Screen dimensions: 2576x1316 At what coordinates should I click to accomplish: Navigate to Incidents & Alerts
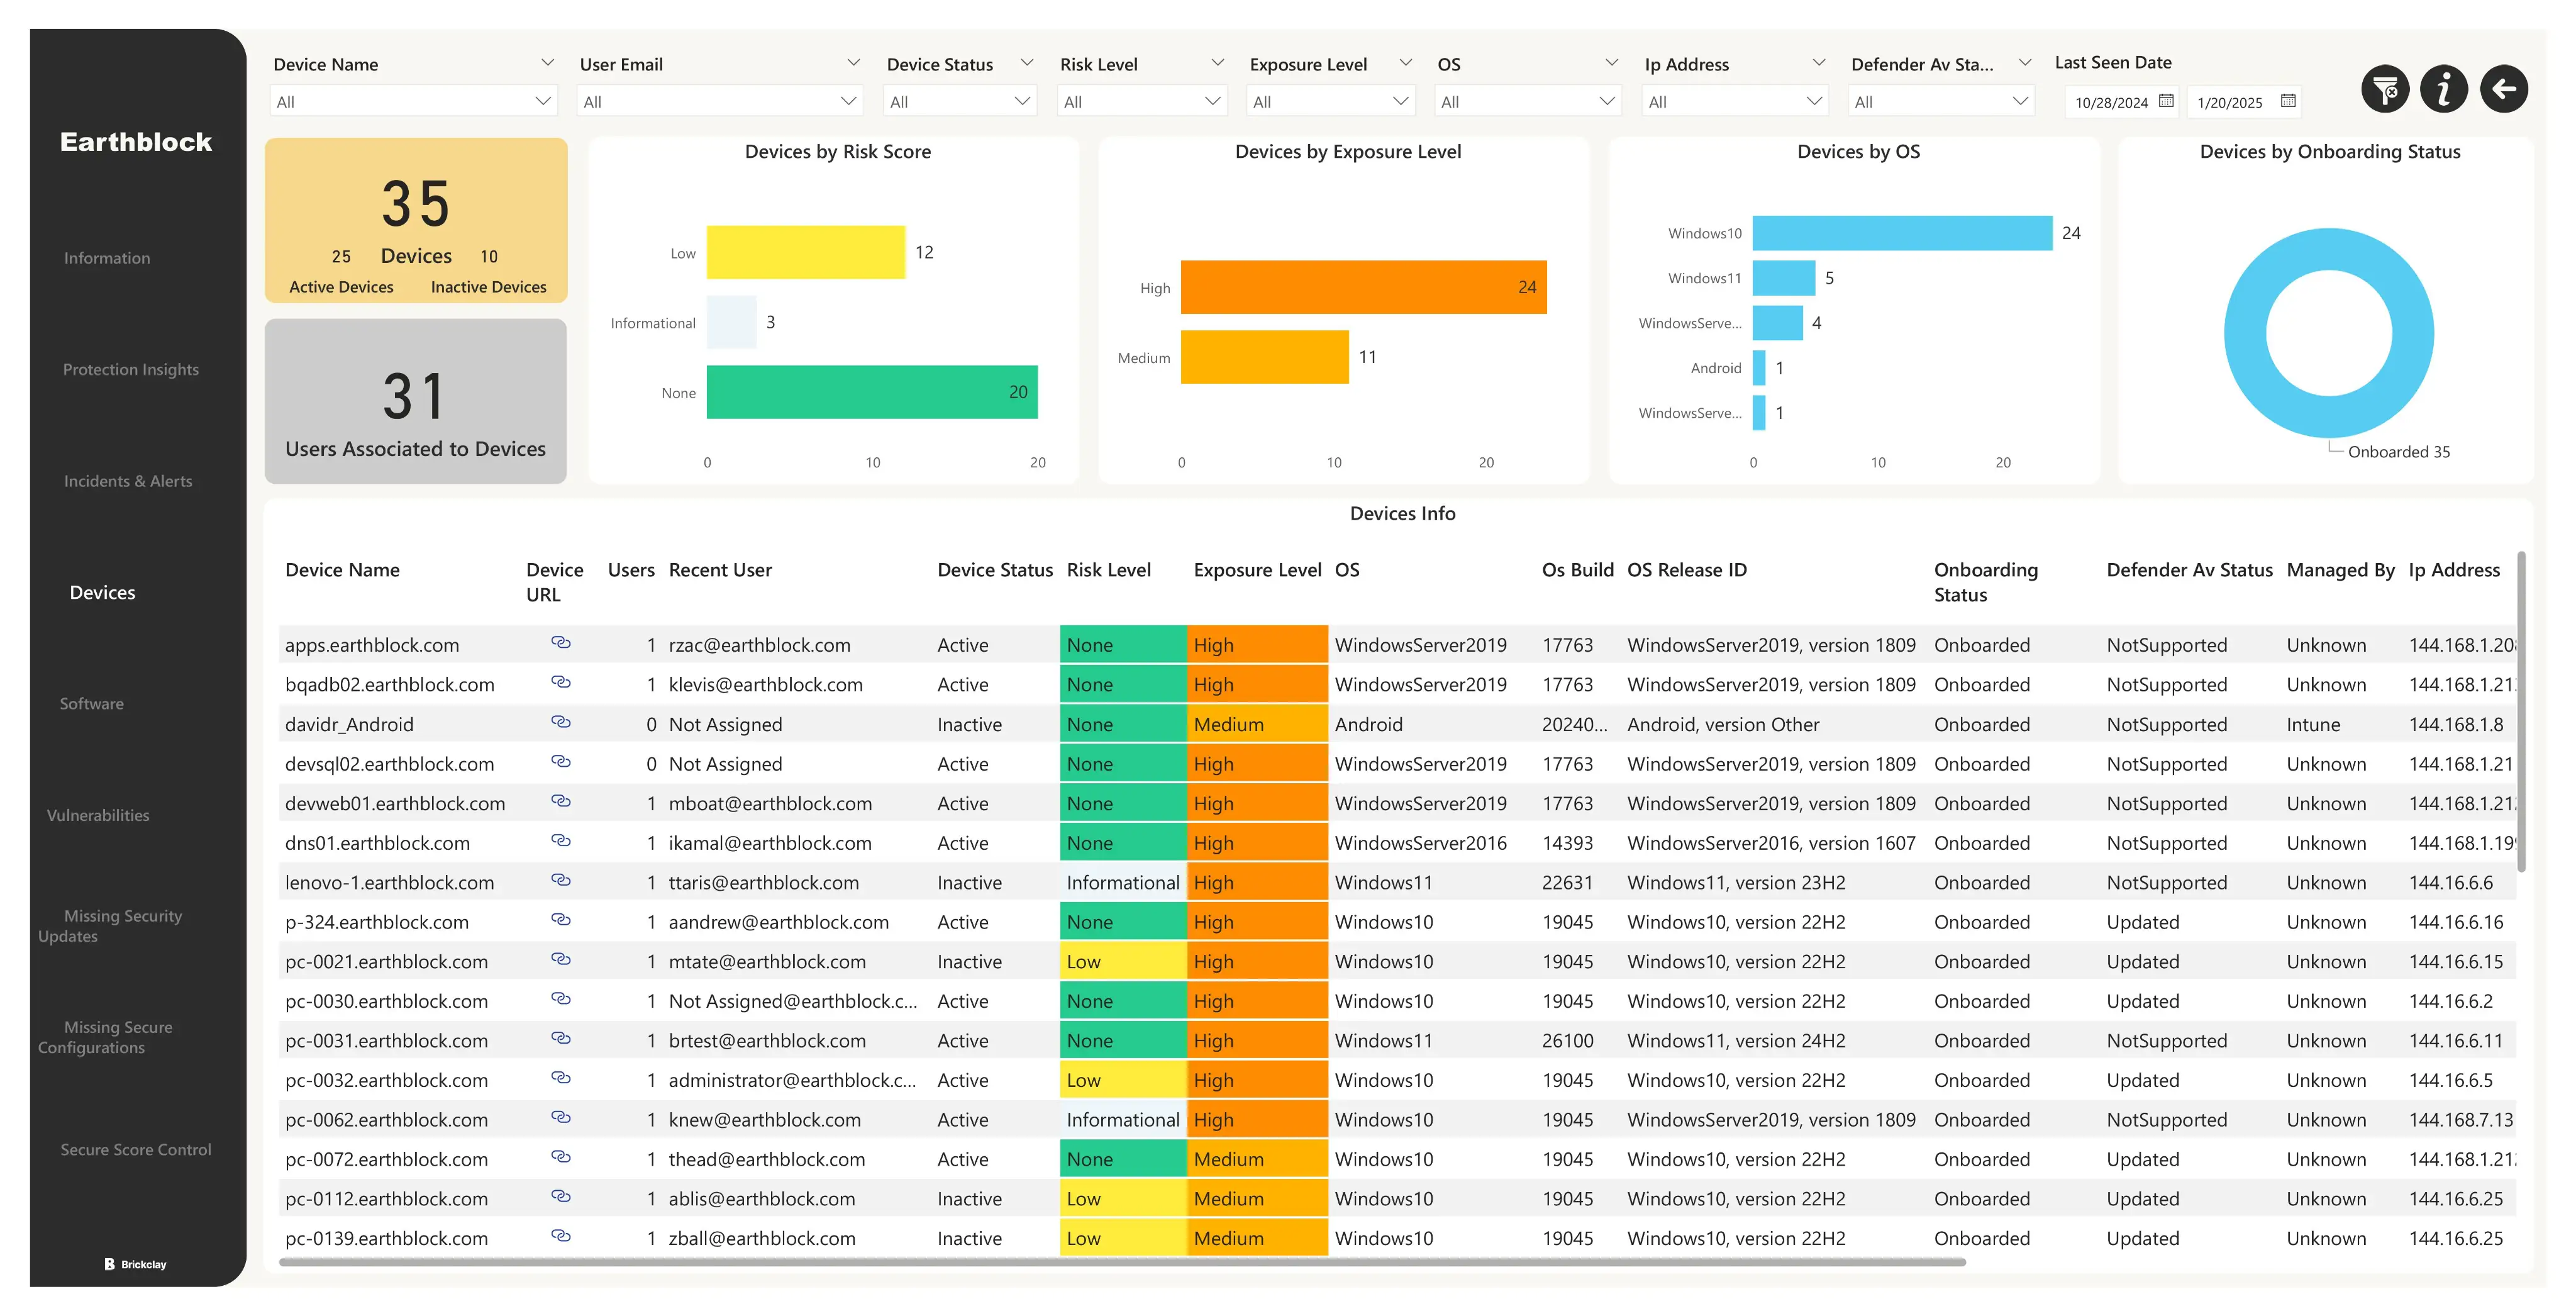click(x=128, y=481)
